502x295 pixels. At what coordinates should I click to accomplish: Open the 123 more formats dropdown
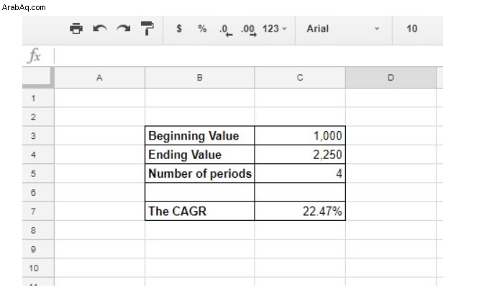click(x=274, y=29)
